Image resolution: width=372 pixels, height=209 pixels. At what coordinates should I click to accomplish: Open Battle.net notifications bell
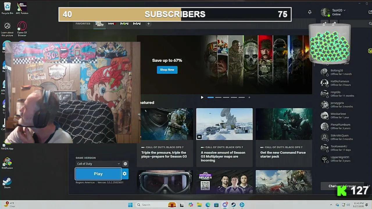pos(310,12)
